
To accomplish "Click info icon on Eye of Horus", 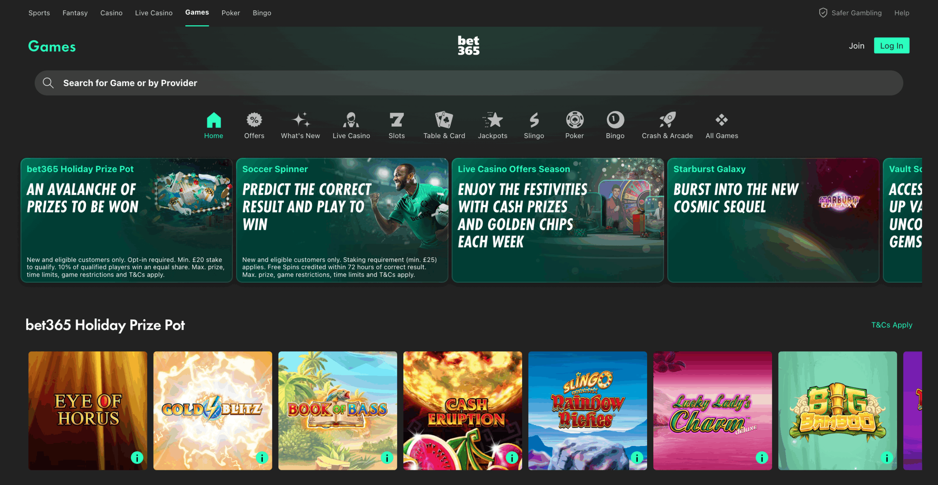I will click(x=137, y=458).
